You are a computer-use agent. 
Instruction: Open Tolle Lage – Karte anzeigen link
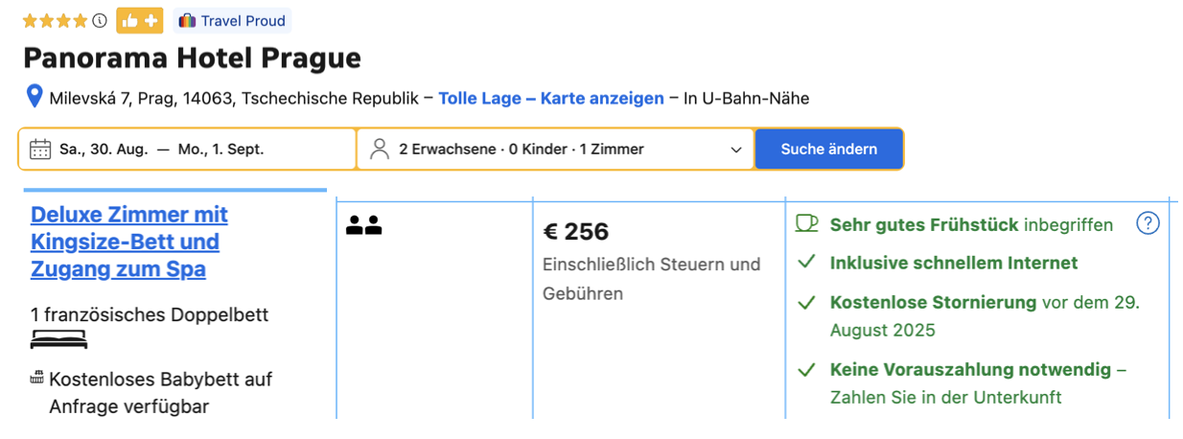coord(551,98)
